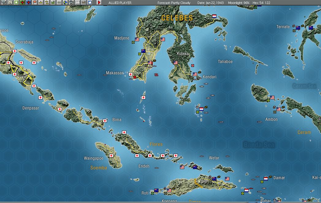Viewport: 321px width, 203px height.
Task: Open the OP operations report icon
Action: [77, 2]
